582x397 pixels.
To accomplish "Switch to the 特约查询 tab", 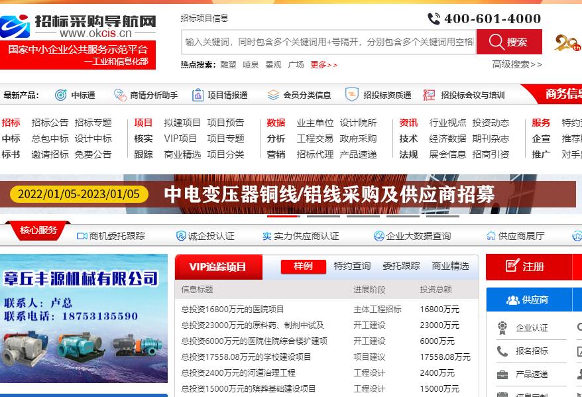I will 352,266.
